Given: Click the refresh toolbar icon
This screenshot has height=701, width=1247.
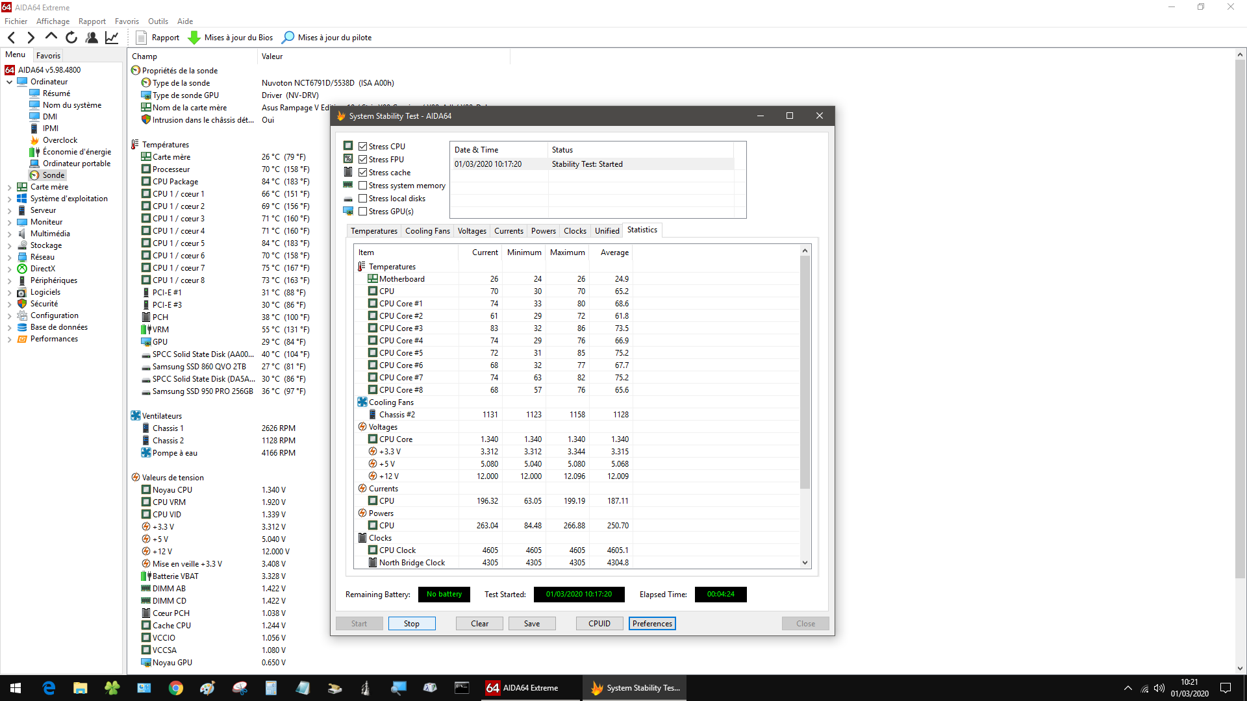Looking at the screenshot, I should (x=71, y=37).
